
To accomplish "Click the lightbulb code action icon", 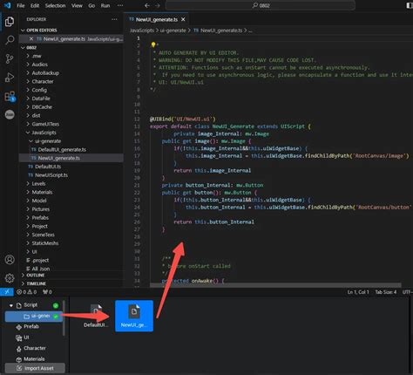I will pyautogui.click(x=153, y=44).
